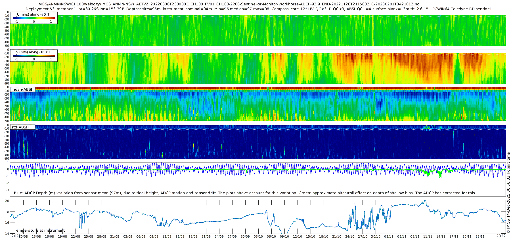Click the -2 tick on the depth variation axis
Image resolution: width=511 pixels, height=241 pixels.
pos(8,183)
